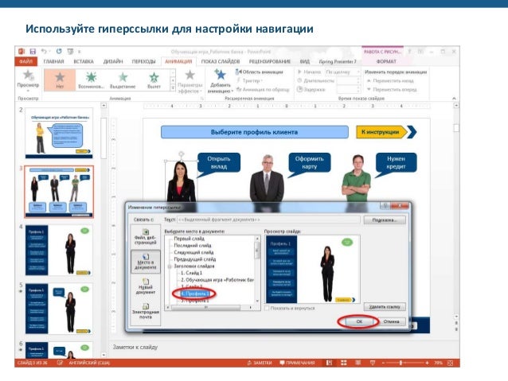Click Add Animation (Добавить анимацию) star icon

point(220,75)
